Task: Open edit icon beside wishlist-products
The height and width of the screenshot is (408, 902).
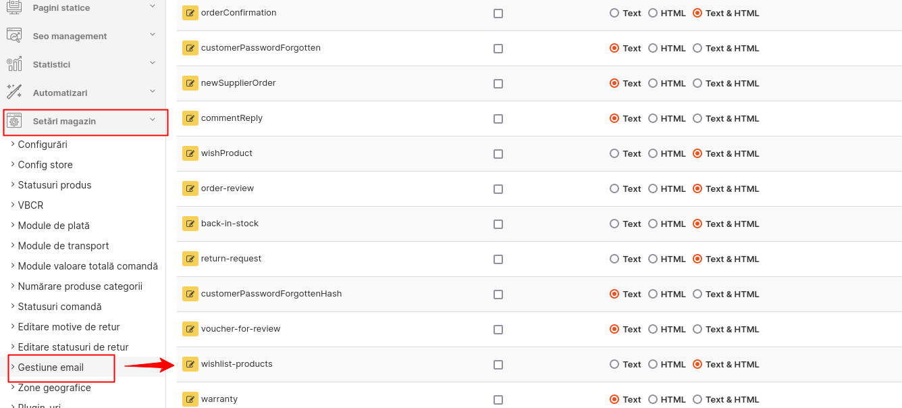Action: pyautogui.click(x=190, y=364)
